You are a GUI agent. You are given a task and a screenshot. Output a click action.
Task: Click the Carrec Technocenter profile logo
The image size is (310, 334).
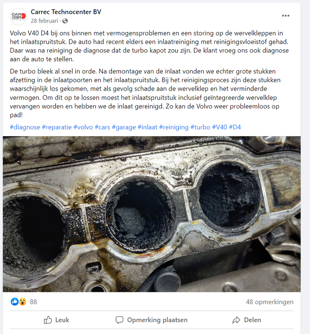coord(18,16)
